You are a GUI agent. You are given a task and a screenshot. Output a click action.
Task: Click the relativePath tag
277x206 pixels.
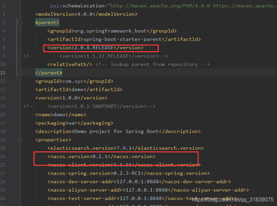pyautogui.click(x=70, y=64)
